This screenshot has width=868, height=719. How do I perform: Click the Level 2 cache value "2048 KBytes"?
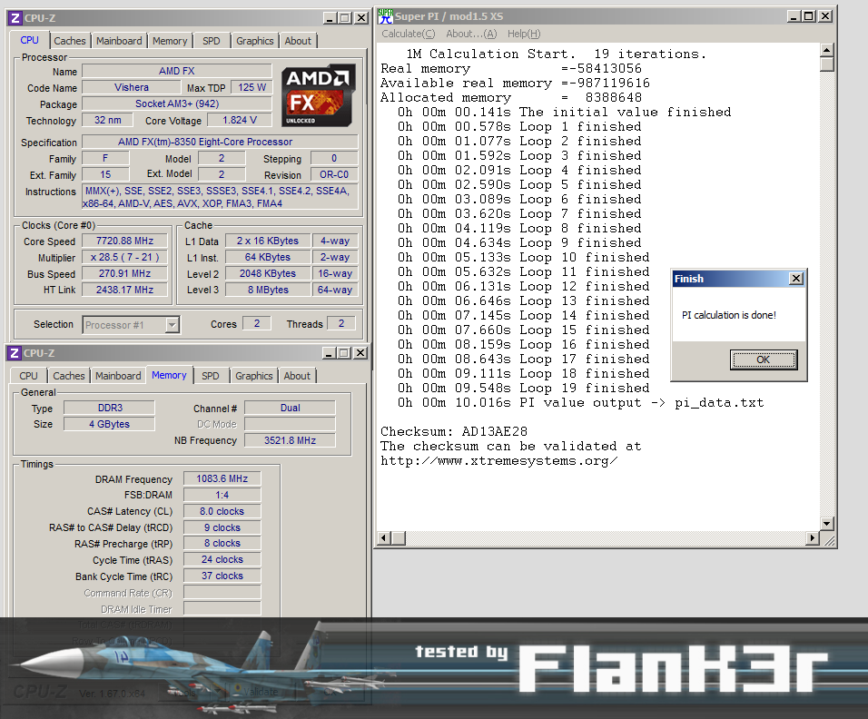pyautogui.click(x=267, y=273)
